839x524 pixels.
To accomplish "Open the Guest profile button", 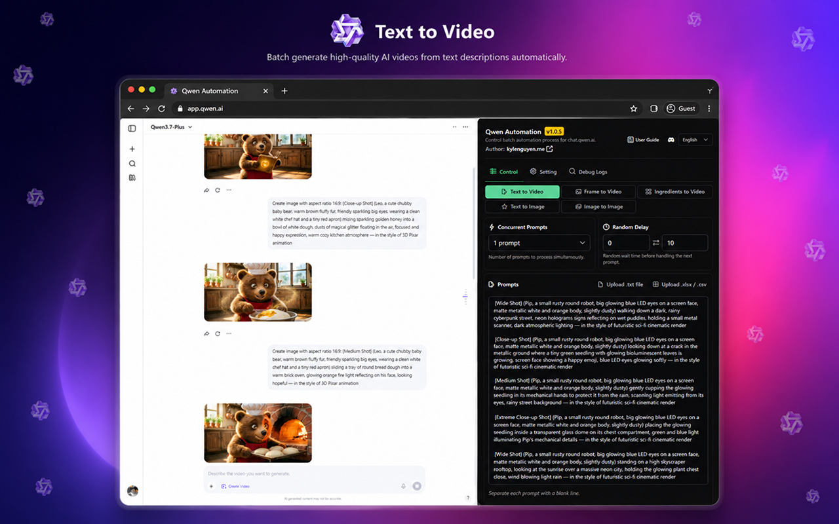I will [681, 109].
